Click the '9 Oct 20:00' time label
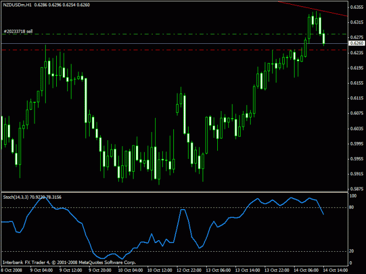This screenshot has height=274, width=366. [x=100, y=270]
